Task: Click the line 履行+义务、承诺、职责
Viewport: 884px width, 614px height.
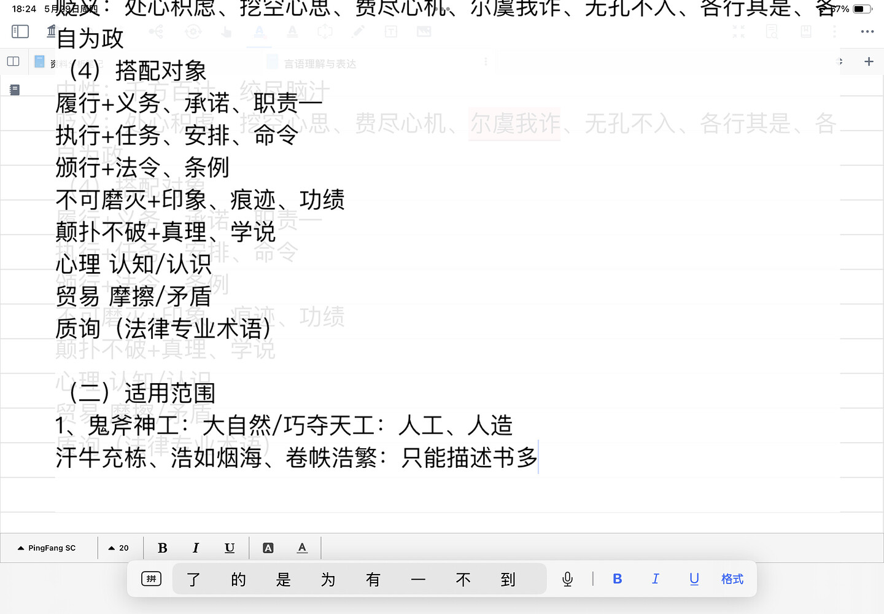Action: [189, 103]
